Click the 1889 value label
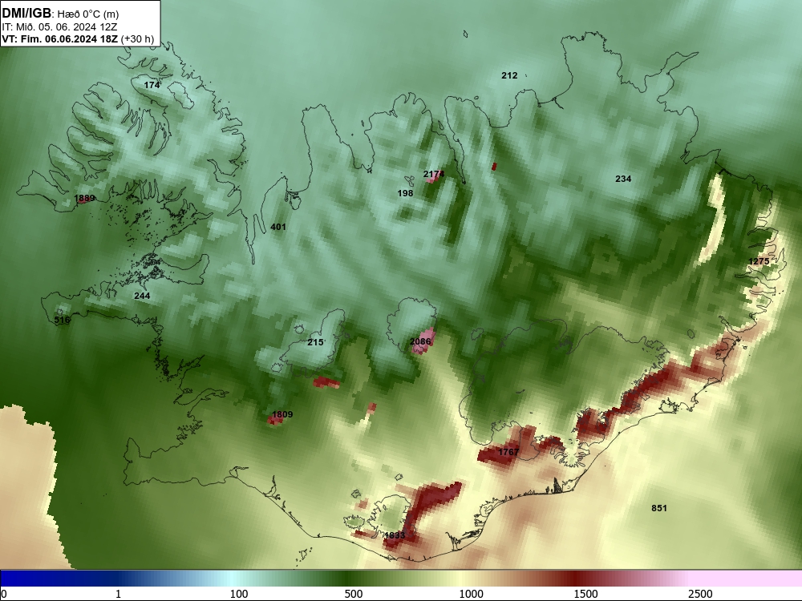This screenshot has height=601, width=802. point(84,198)
